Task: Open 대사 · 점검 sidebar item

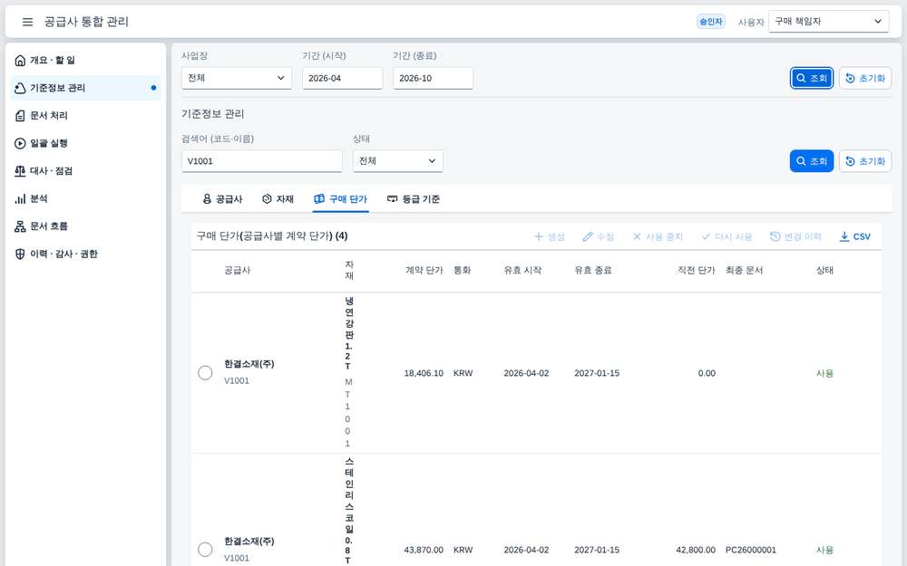Action: pyautogui.click(x=85, y=171)
